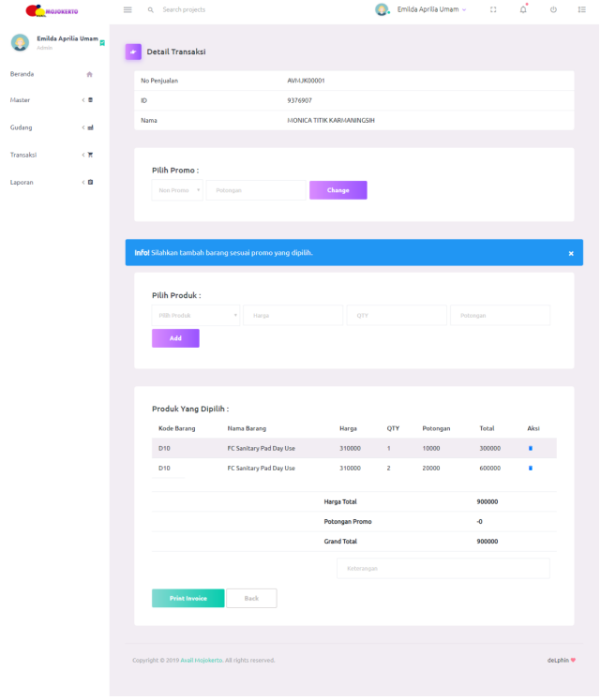Expand the Master menu

[20, 100]
